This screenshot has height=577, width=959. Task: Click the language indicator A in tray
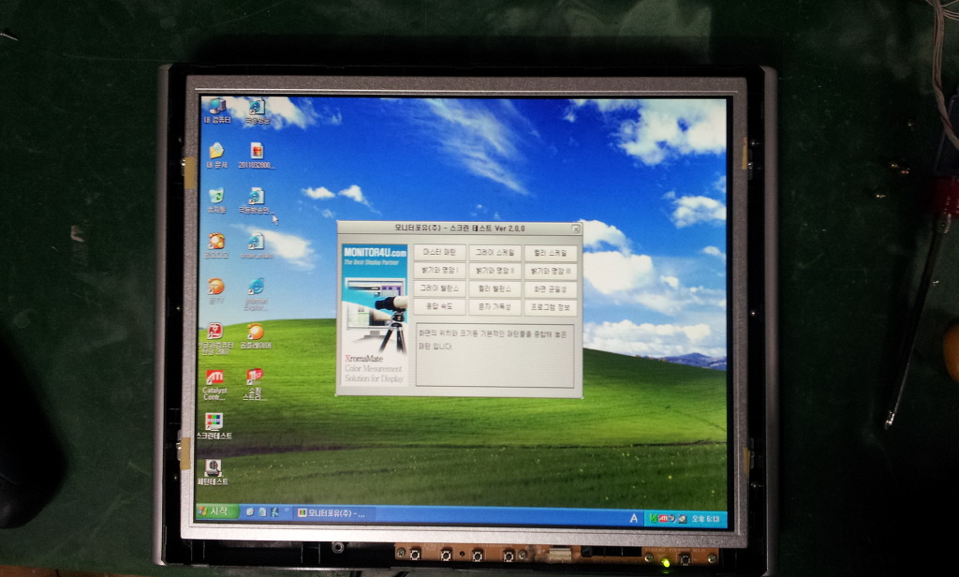pyautogui.click(x=633, y=518)
